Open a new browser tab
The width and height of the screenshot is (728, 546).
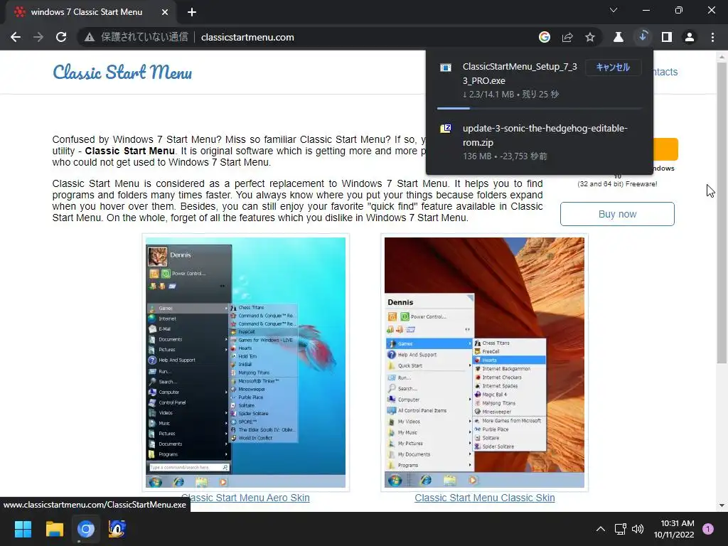click(192, 12)
